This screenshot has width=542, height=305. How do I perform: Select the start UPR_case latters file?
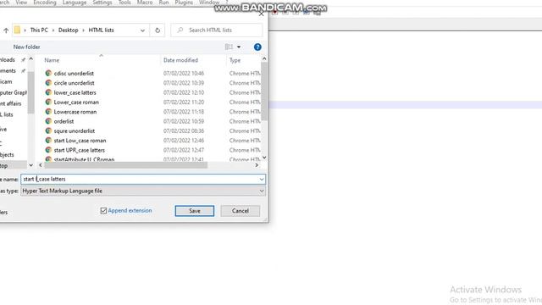(79, 150)
